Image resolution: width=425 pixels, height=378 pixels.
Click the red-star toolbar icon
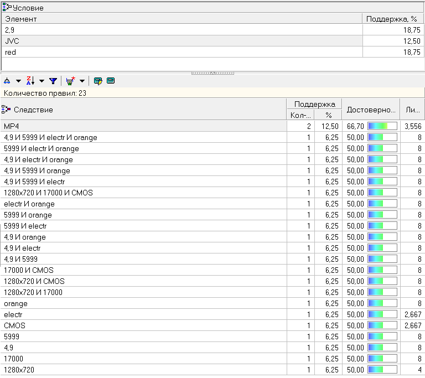[70, 81]
